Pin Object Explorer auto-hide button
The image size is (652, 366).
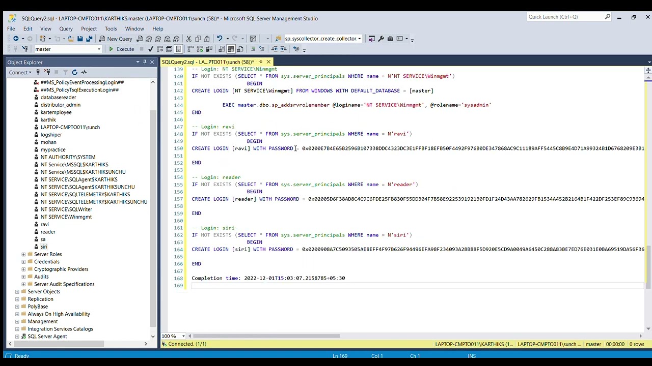pyautogui.click(x=145, y=62)
